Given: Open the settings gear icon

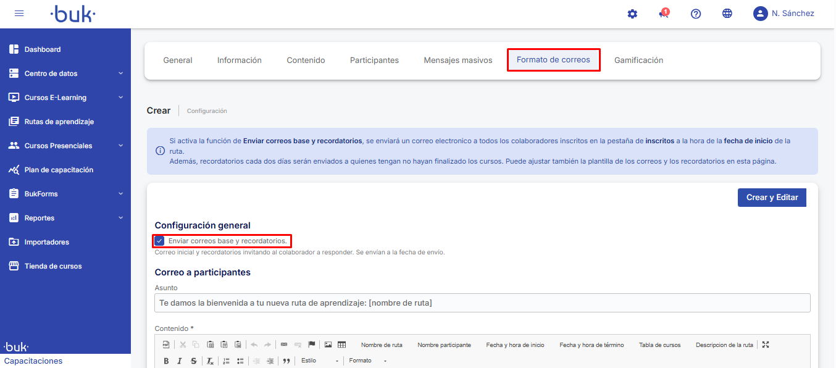Looking at the screenshot, I should 632,14.
